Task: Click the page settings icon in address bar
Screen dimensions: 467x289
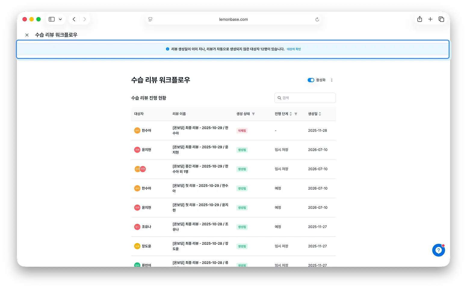Action: (150, 20)
